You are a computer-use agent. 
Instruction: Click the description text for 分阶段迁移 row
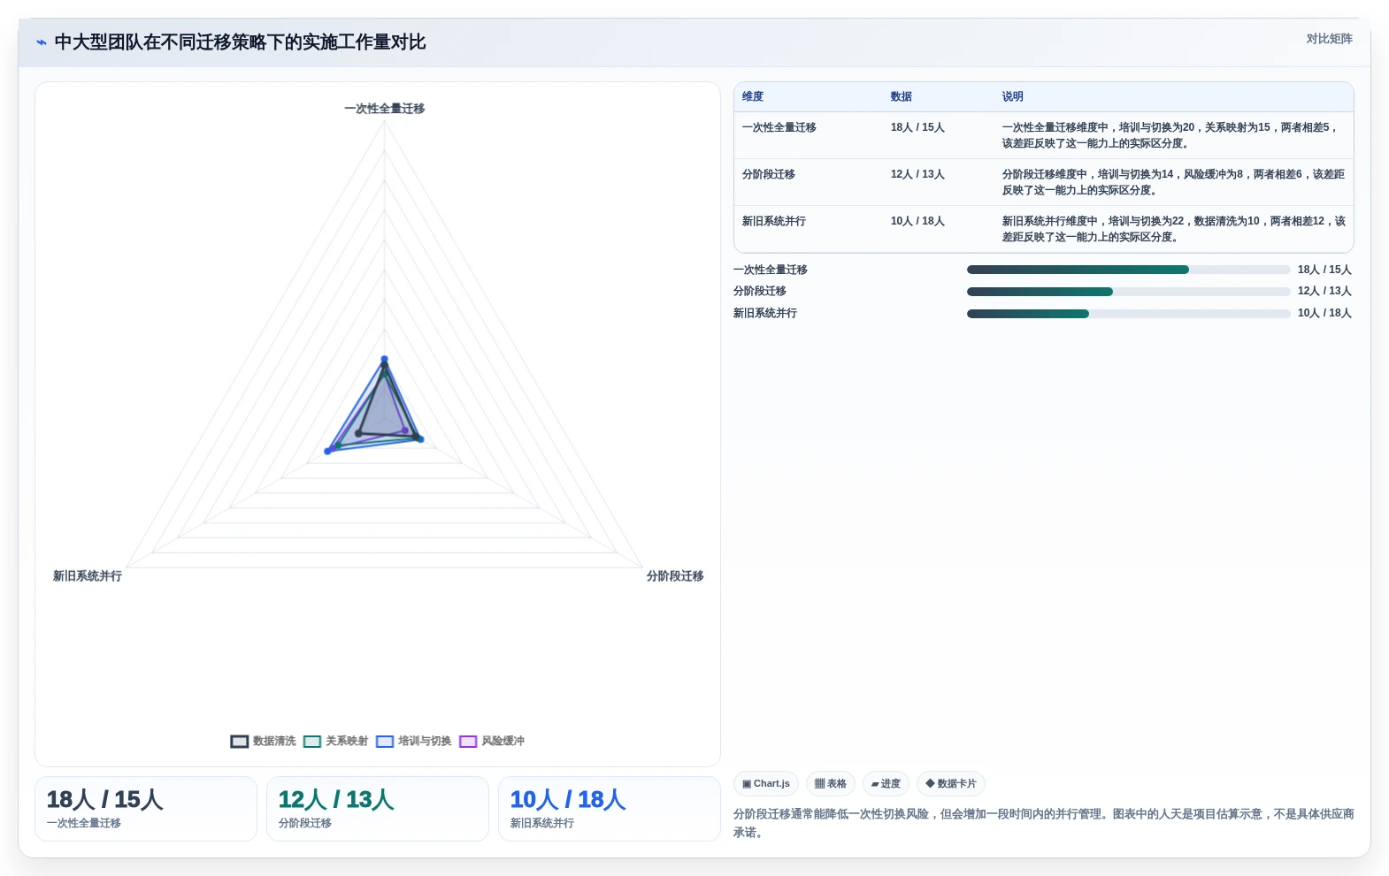tap(1173, 182)
